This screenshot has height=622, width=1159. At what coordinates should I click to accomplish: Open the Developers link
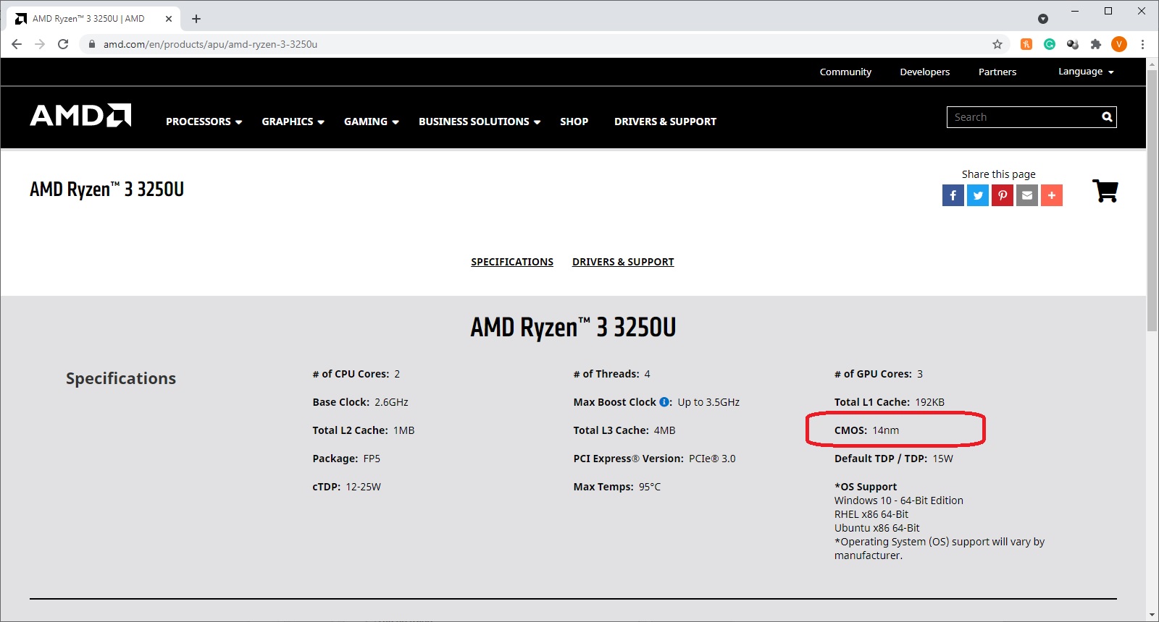tap(924, 72)
